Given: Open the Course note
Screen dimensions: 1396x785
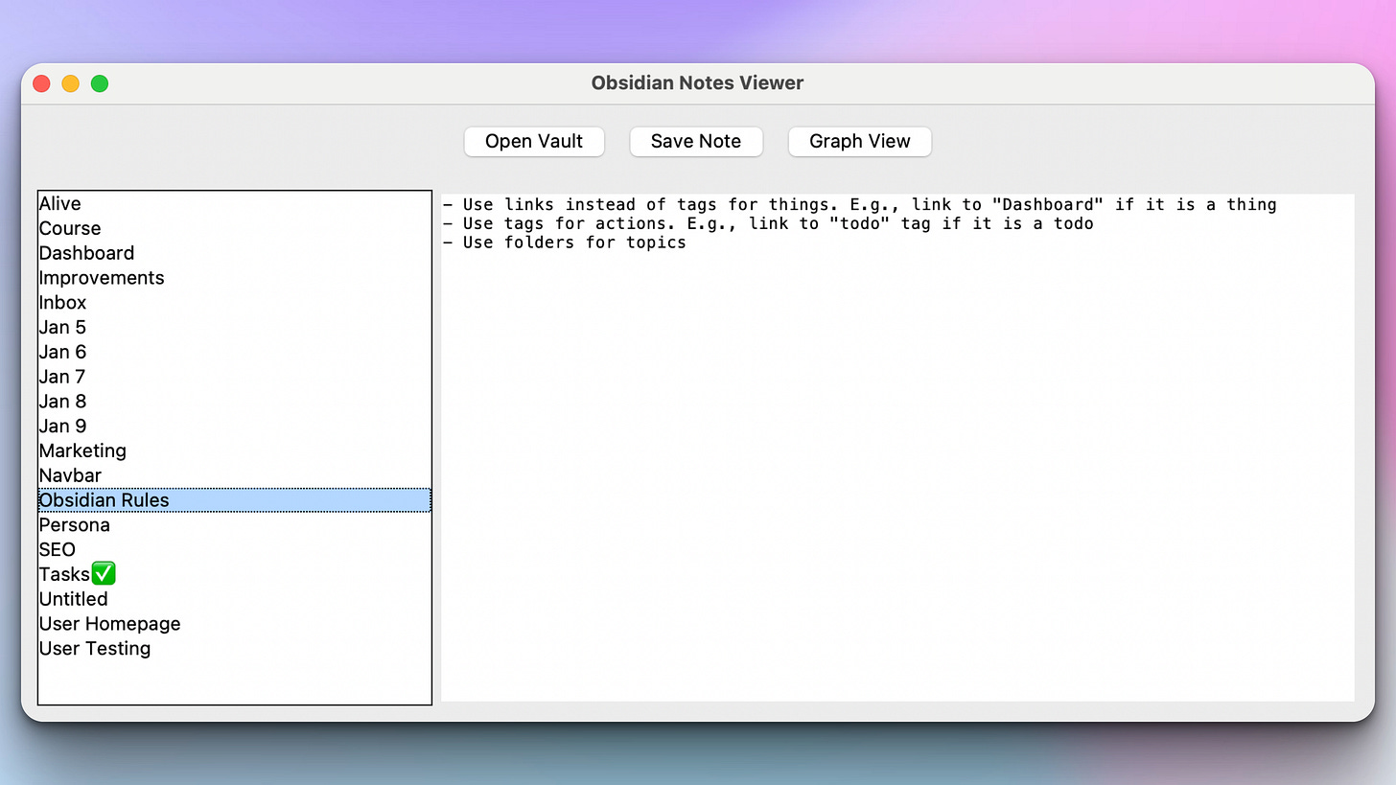Looking at the screenshot, I should tap(235, 228).
